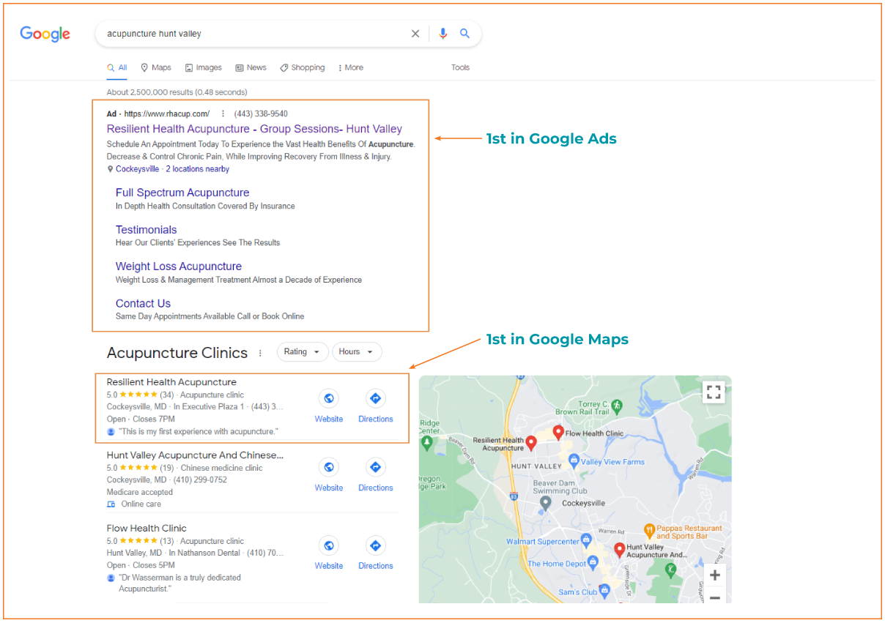Screen dimensions: 885x623
Task: Open the Rating filter dropdown
Action: (303, 352)
